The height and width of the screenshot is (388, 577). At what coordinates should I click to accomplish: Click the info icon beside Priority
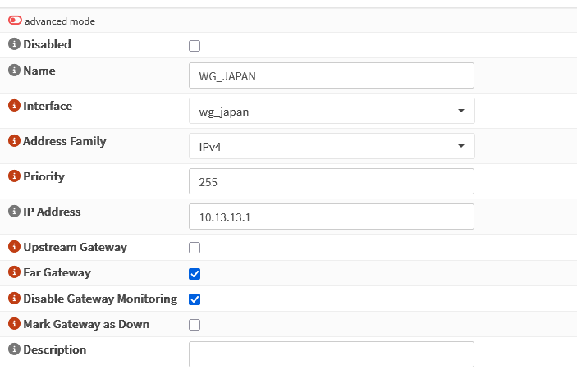click(x=14, y=176)
